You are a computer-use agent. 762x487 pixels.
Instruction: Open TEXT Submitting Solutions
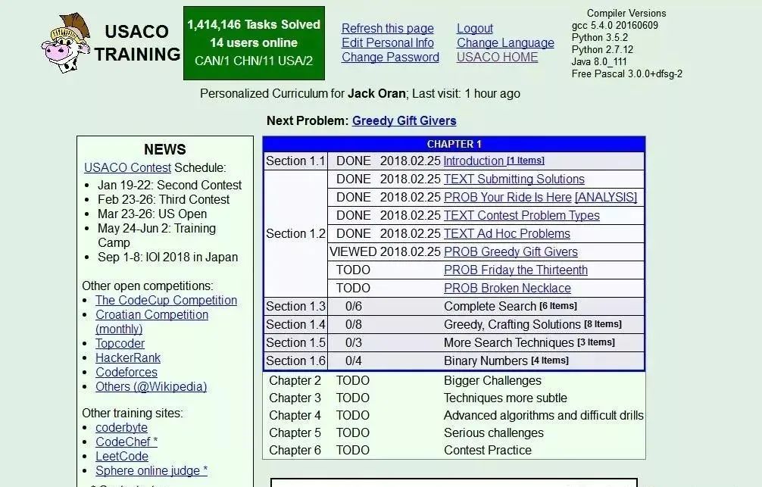514,180
